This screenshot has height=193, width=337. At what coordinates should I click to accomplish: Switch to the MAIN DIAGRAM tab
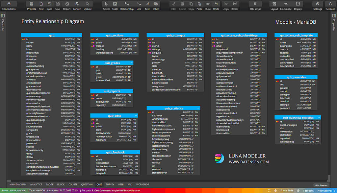click(x=18, y=184)
